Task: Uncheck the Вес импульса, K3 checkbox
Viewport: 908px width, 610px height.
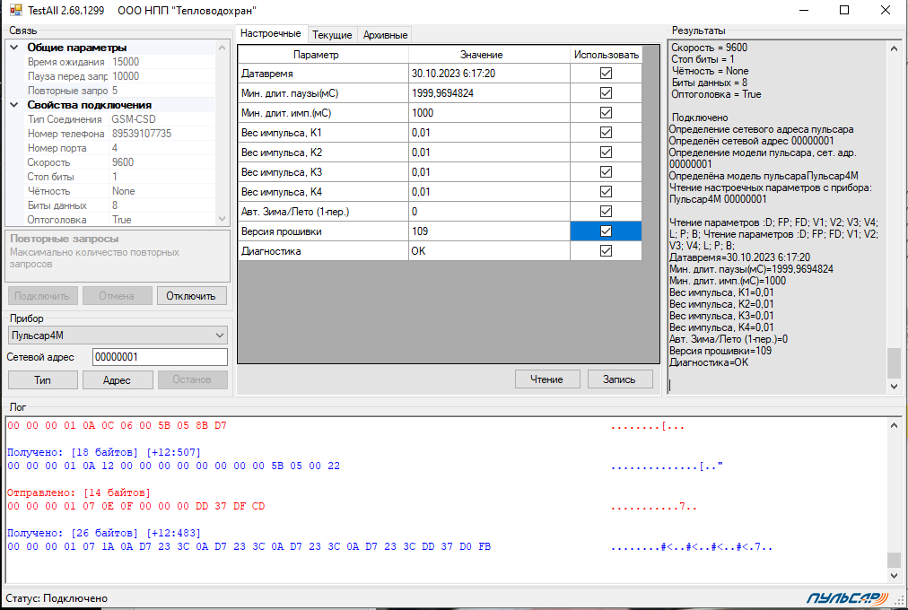Action: [606, 172]
